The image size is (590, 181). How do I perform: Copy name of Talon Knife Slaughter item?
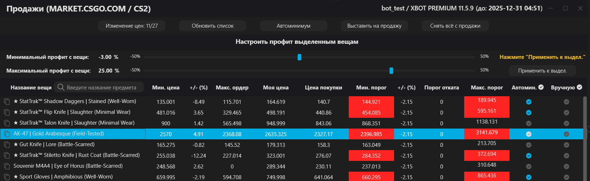7,123
